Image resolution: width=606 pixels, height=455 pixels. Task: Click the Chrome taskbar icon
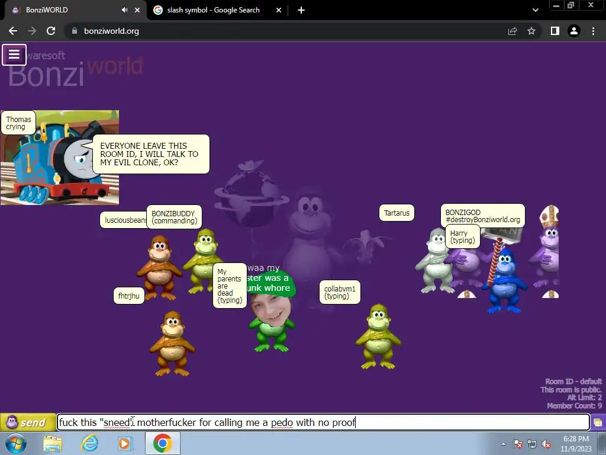point(163,443)
